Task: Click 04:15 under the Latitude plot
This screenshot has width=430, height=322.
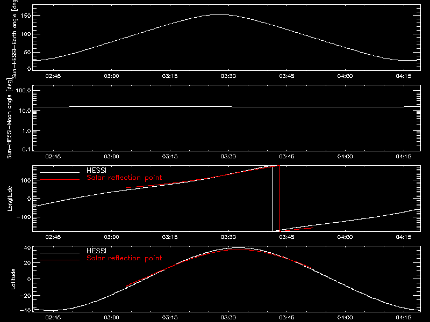Action: click(x=404, y=318)
